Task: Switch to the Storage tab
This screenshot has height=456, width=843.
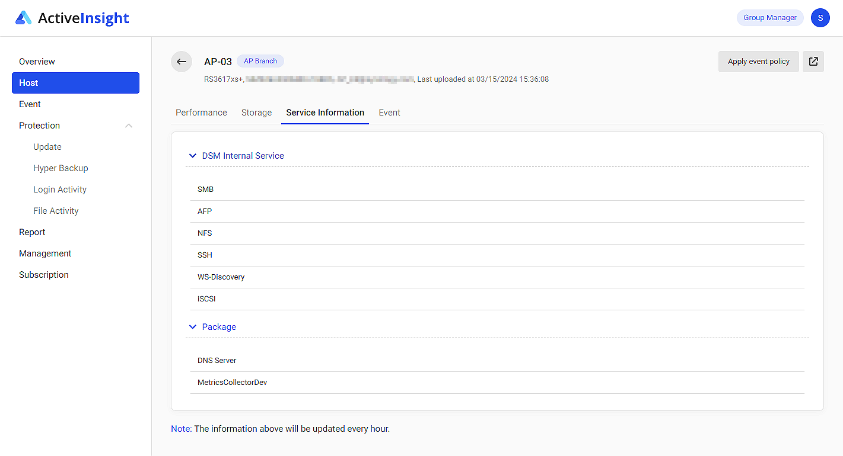Action: tap(256, 113)
